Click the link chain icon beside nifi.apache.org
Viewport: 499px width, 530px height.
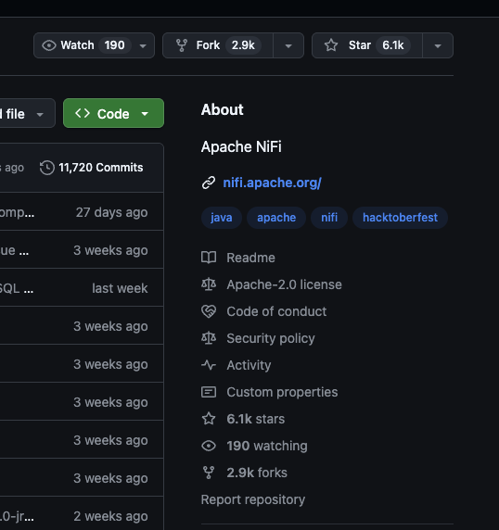[x=209, y=183]
